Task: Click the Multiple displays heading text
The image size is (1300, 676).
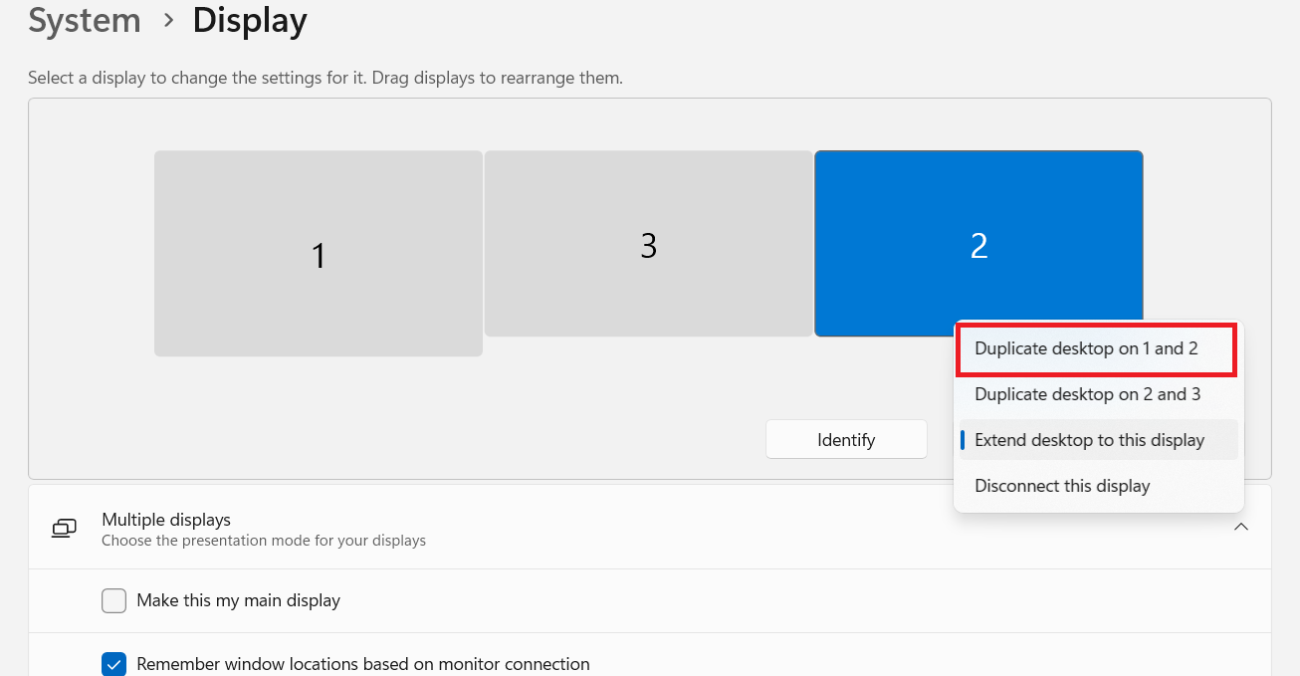Action: click(x=166, y=519)
